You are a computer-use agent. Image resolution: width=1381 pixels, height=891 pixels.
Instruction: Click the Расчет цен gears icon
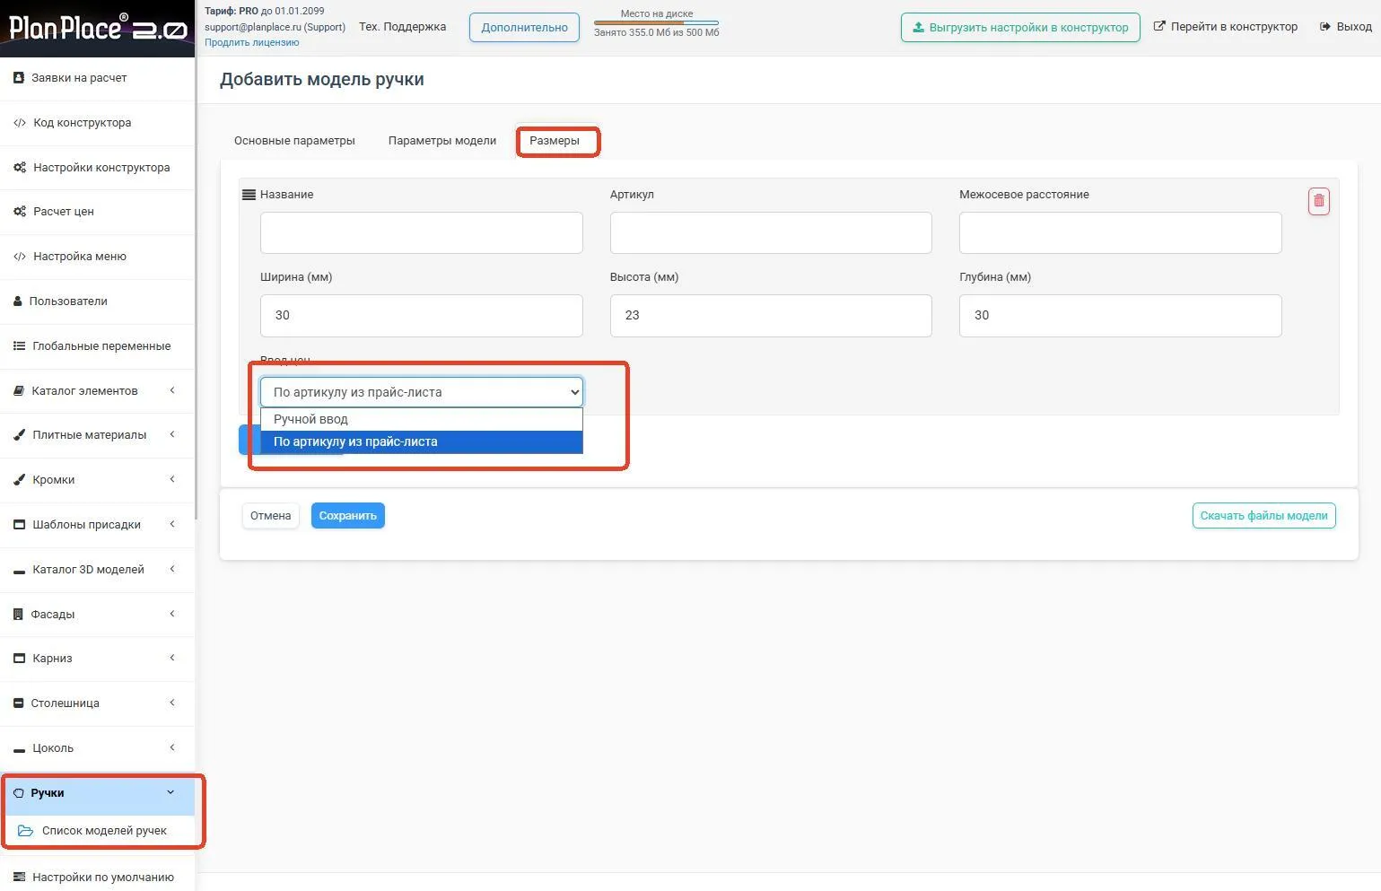click(x=20, y=212)
